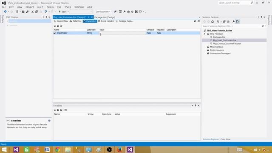272x153 pixels.
Task: Open the Variables pane options dropdown
Action: tap(193, 105)
